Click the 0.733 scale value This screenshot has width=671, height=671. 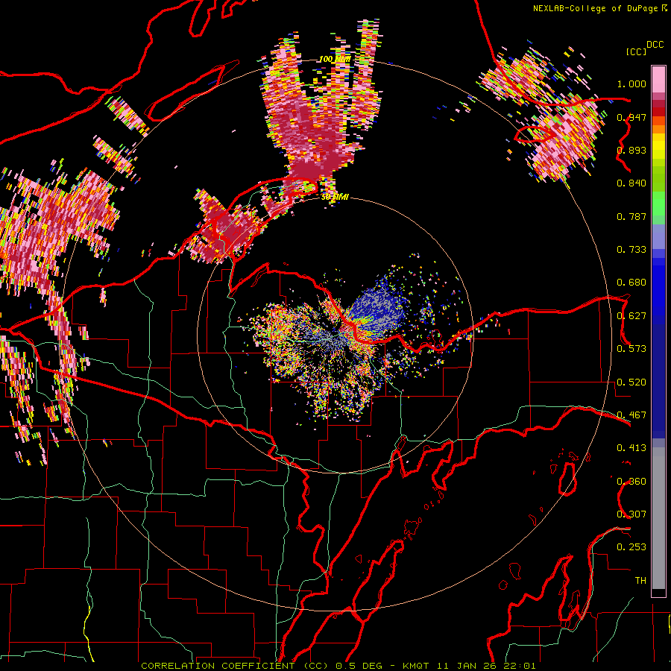pos(631,250)
